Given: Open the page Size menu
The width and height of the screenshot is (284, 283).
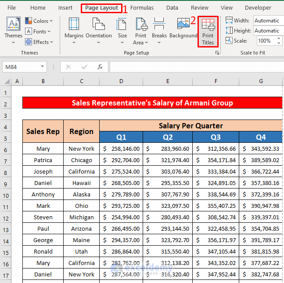Looking at the screenshot, I should click(x=122, y=29).
